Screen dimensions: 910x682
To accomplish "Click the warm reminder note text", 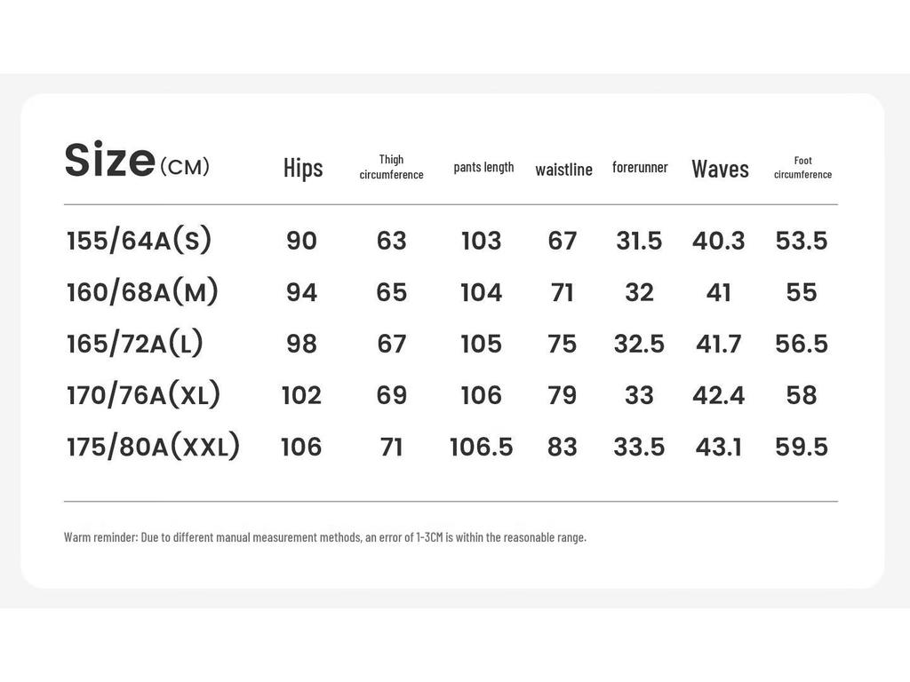I will point(325,537).
